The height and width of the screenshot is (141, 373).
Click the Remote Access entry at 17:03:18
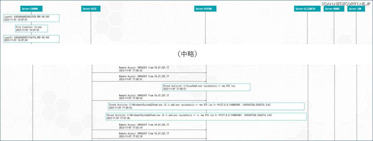coord(144,135)
